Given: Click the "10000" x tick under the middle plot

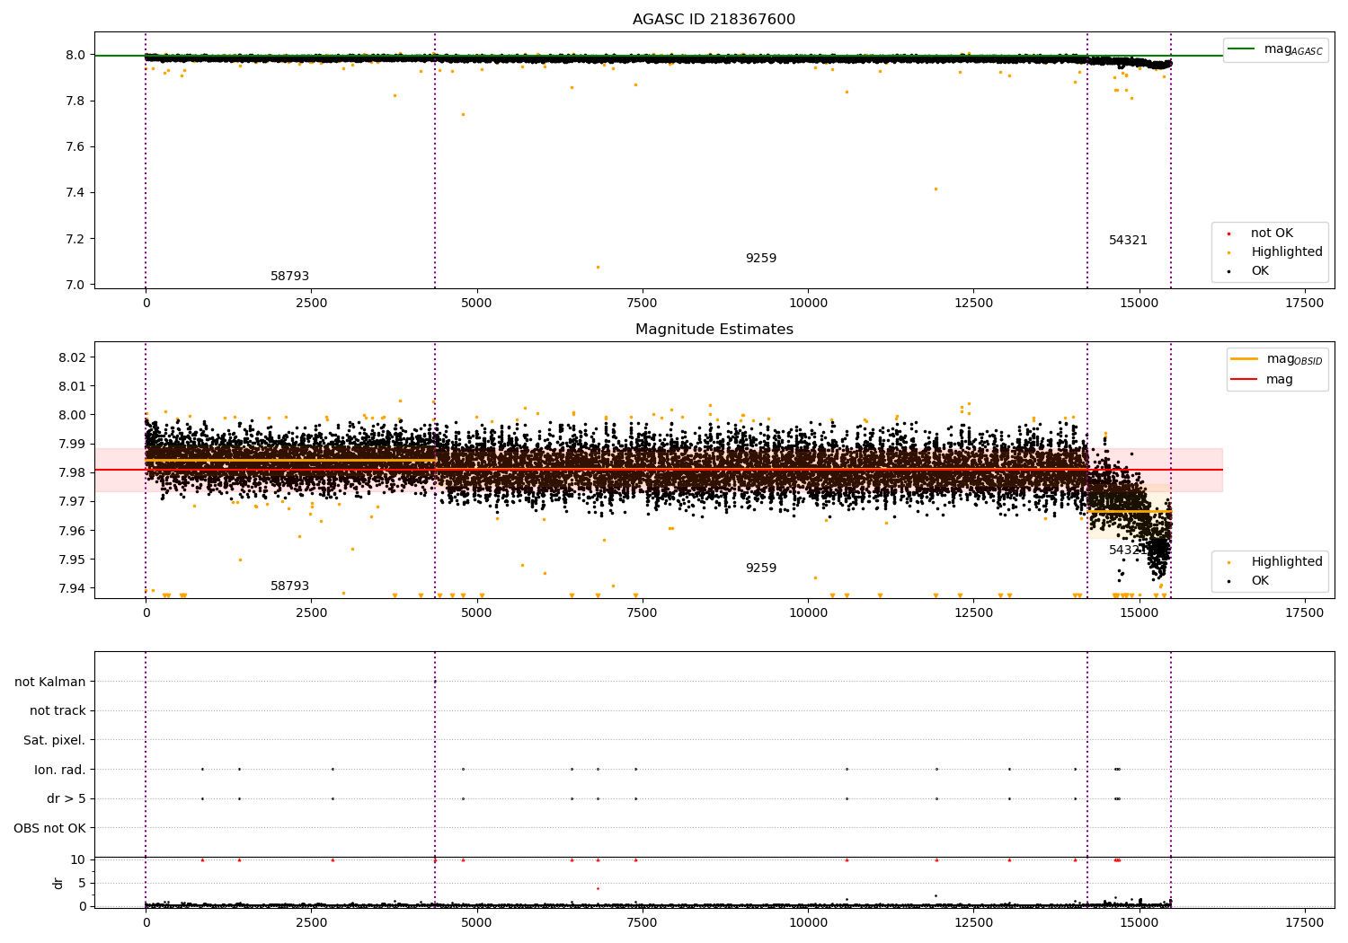Looking at the screenshot, I should tap(808, 613).
